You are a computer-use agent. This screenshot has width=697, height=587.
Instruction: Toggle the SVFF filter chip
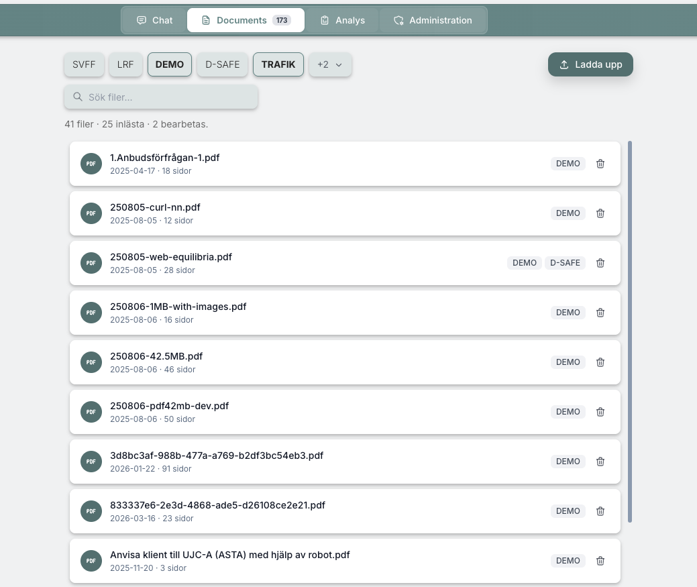tap(84, 64)
